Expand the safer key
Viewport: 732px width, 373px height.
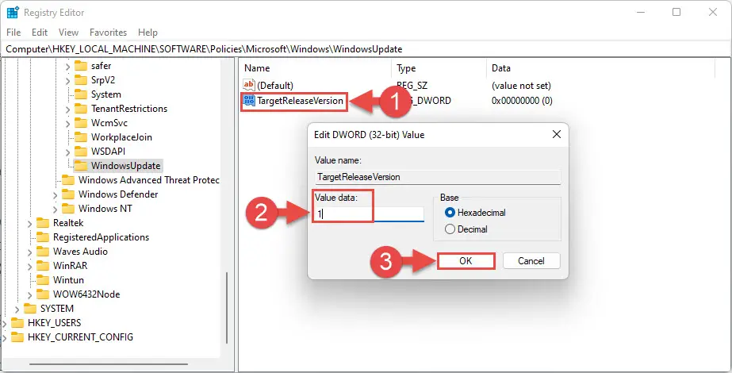(x=67, y=67)
